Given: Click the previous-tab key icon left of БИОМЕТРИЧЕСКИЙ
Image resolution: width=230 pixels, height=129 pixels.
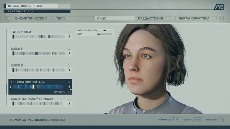Looking at the screenshot, I should [8, 18].
